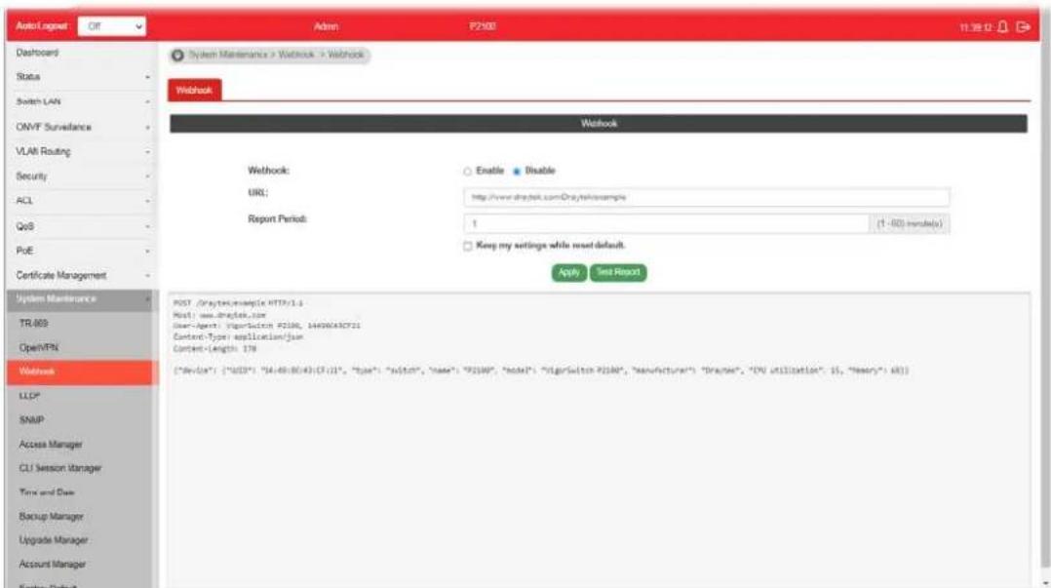Click the POST request first line
The height and width of the screenshot is (588, 1051).
238,303
